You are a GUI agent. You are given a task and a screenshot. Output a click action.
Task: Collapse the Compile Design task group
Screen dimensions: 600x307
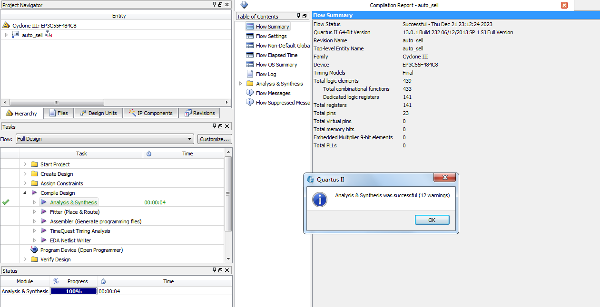point(25,193)
